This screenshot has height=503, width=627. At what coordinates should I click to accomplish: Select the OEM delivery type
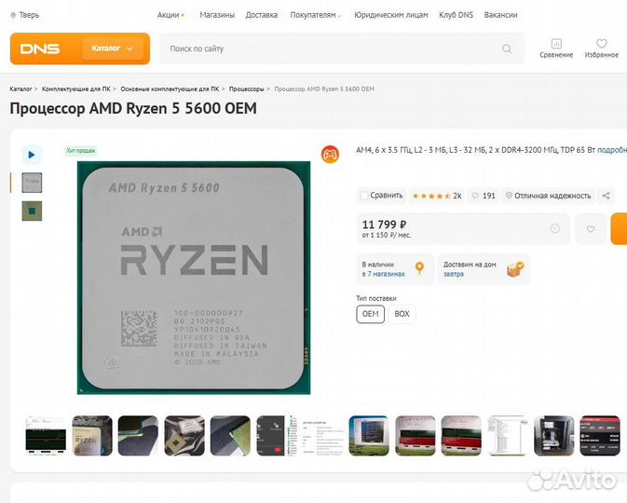(370, 314)
